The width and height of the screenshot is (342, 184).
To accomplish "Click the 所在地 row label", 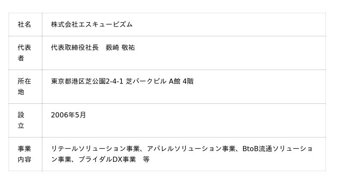I will tap(24, 86).
